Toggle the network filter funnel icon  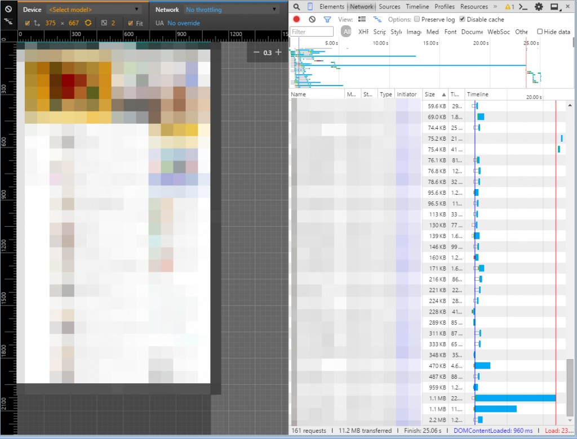[x=327, y=19]
